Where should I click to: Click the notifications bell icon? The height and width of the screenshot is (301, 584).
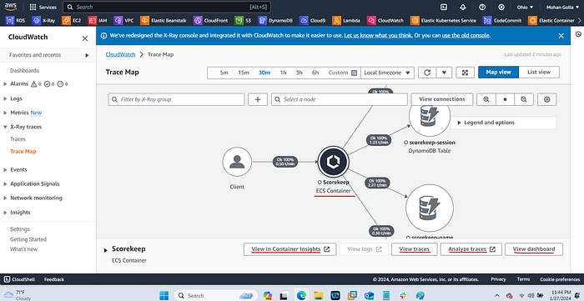(x=463, y=7)
